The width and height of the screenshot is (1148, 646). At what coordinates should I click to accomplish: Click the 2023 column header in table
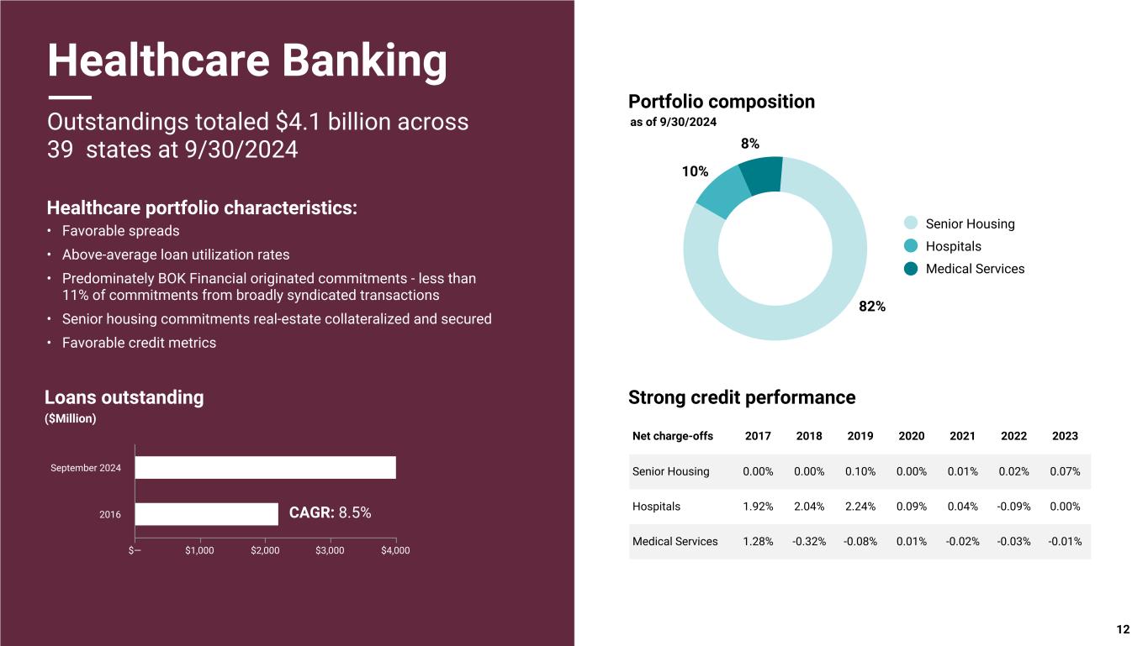click(x=1065, y=436)
